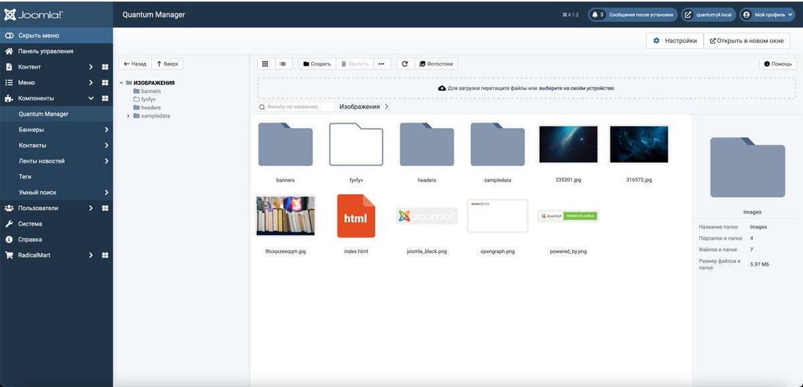Screen dimensions: 803x387
Task: Open dashboard grid icon next to RadicalMart
Action: 105,255
